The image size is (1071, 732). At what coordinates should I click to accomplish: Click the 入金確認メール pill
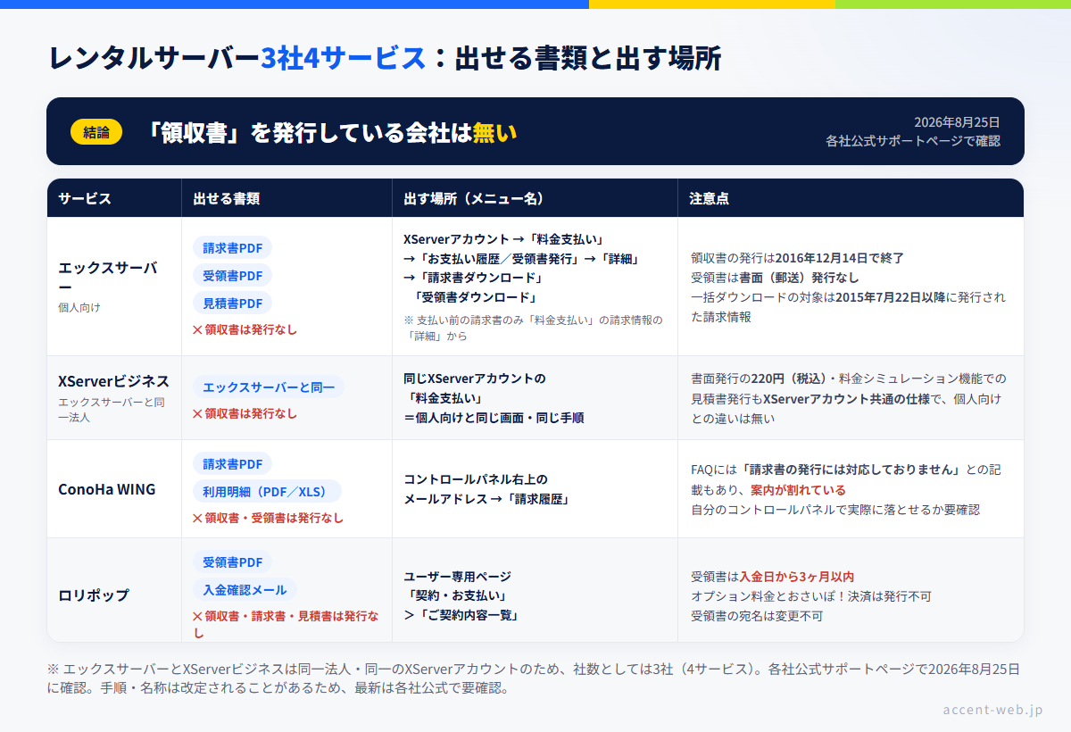pos(245,590)
